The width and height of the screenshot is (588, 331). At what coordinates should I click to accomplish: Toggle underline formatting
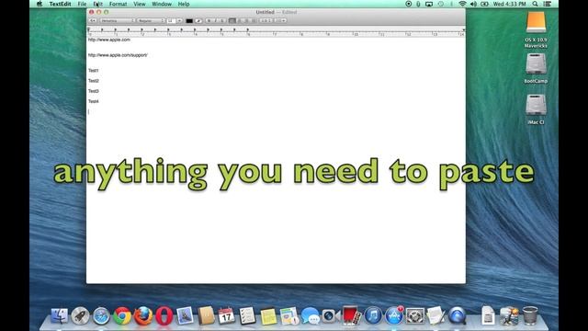coord(222,20)
